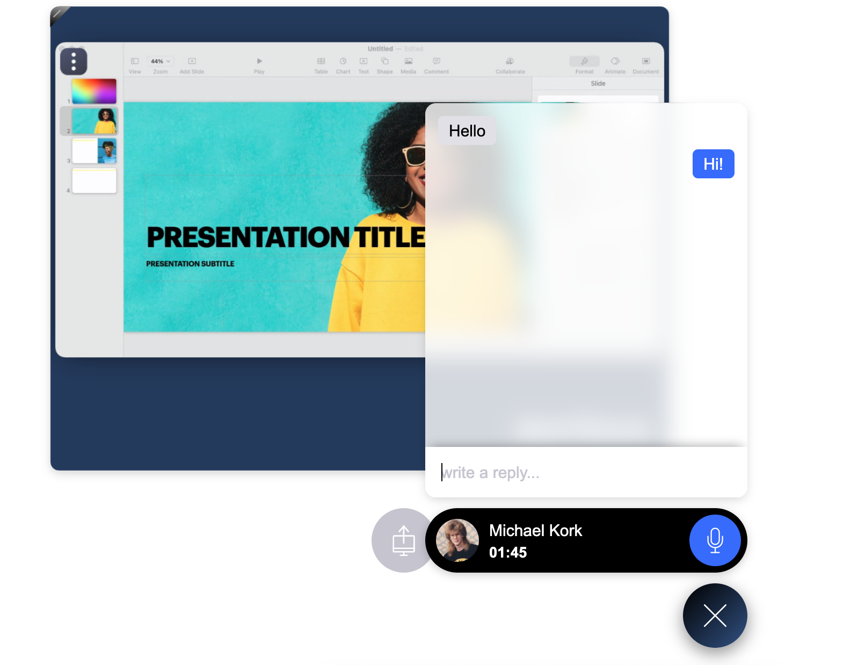The image size is (858, 665).
Task: Click the Collaborate button
Action: 510,61
